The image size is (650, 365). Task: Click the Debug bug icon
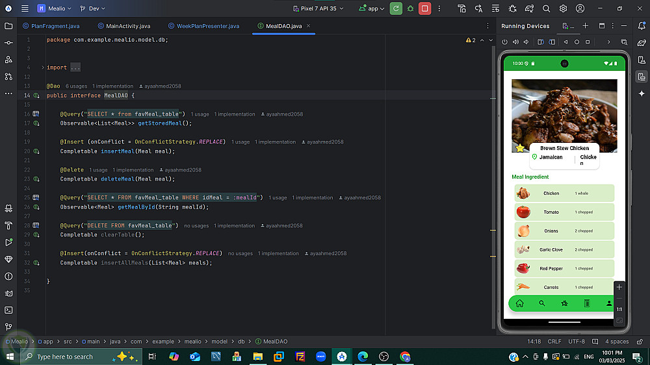(x=410, y=8)
